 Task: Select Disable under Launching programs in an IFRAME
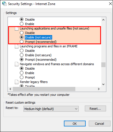click(21, 51)
